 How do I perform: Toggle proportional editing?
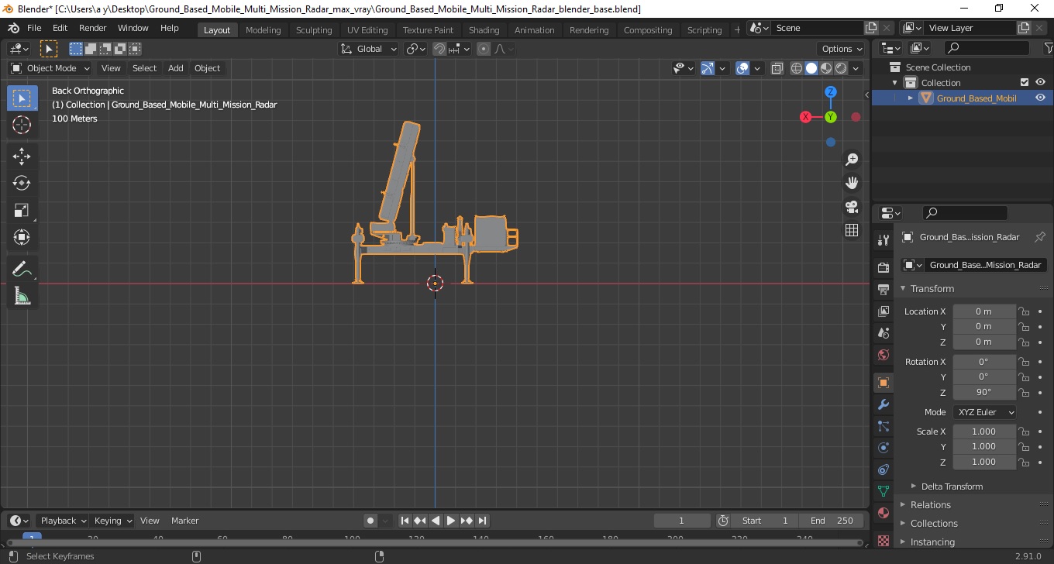pyautogui.click(x=484, y=49)
